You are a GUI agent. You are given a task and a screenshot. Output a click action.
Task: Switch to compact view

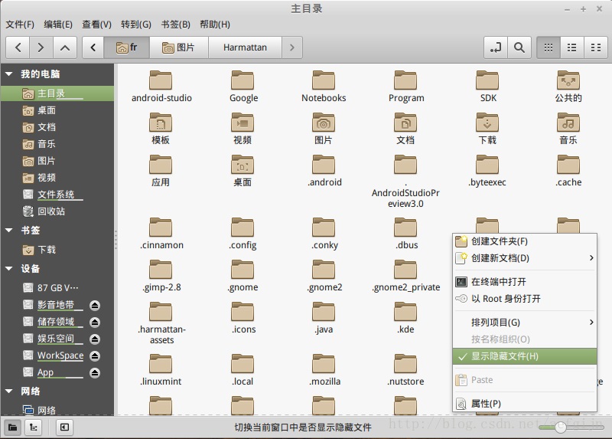pos(595,48)
